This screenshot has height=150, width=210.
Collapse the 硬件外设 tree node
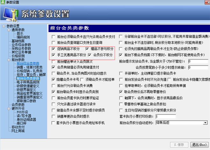[9, 109]
